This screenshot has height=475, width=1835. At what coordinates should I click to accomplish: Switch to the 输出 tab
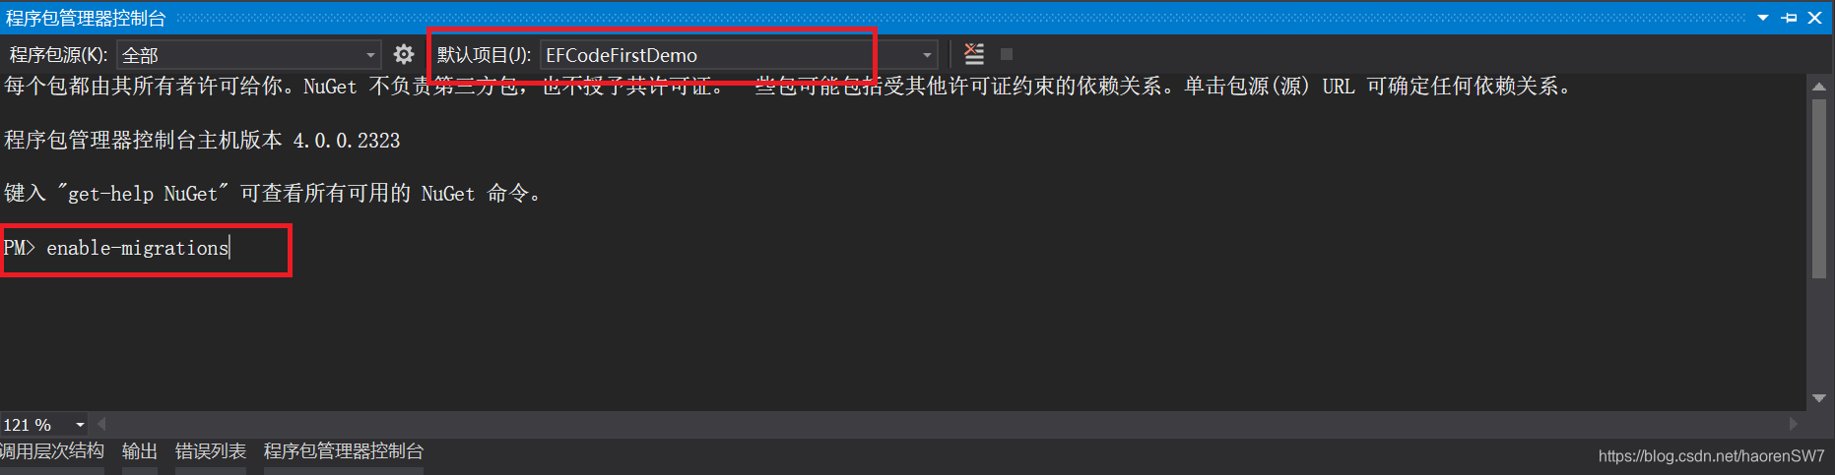click(140, 451)
